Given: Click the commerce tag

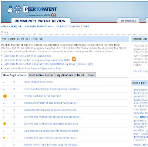Looking at the screenshot, I should [x=140, y=140].
